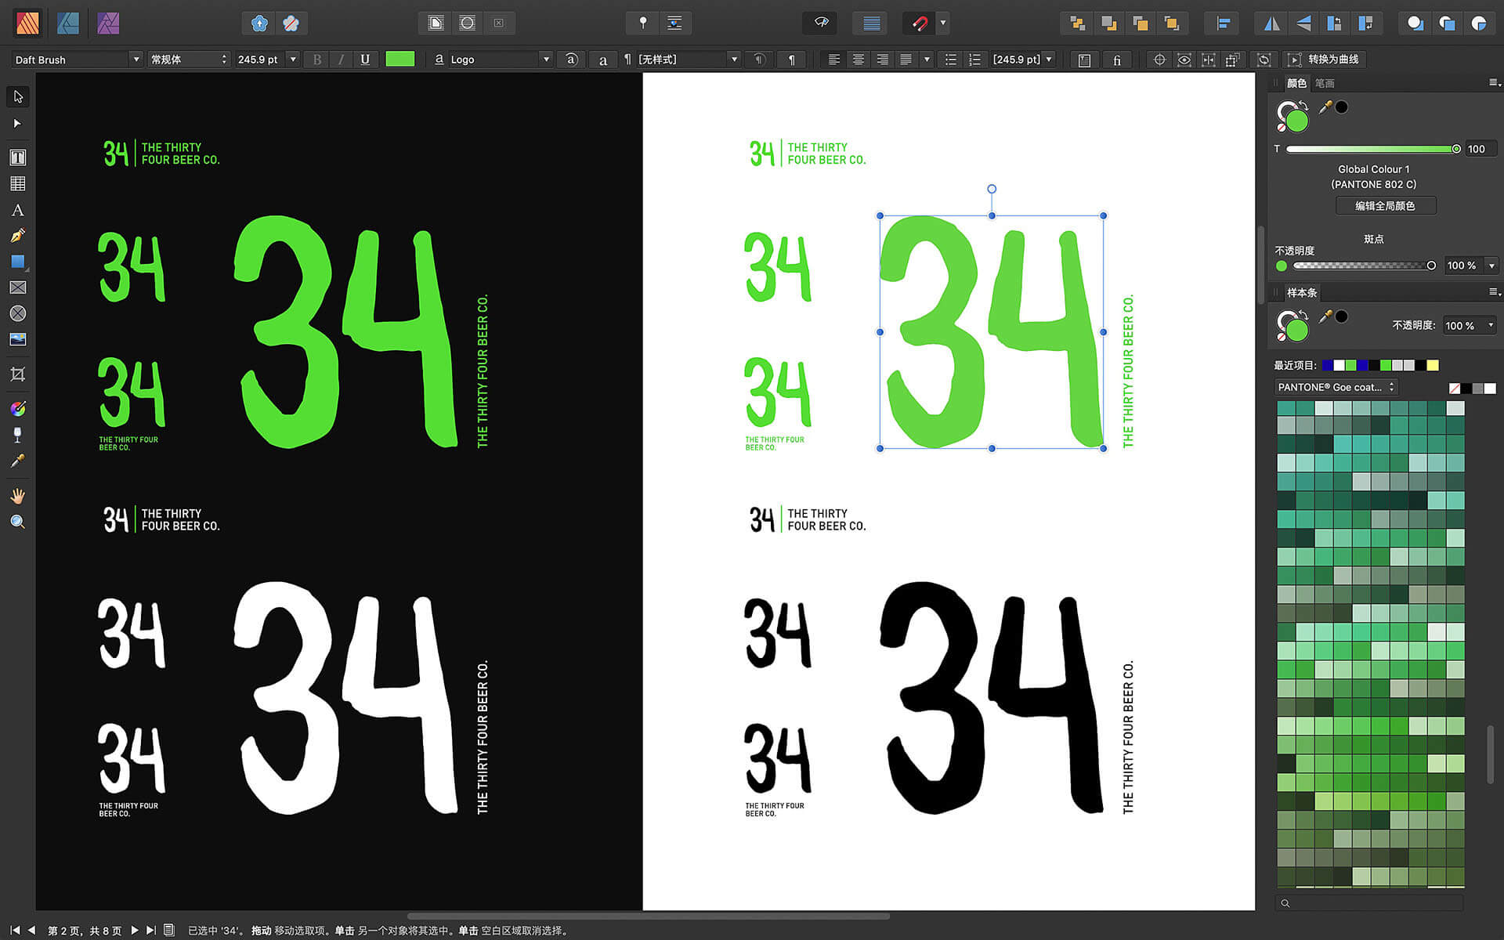
Task: Toggle baseline grid button
Action: (872, 23)
